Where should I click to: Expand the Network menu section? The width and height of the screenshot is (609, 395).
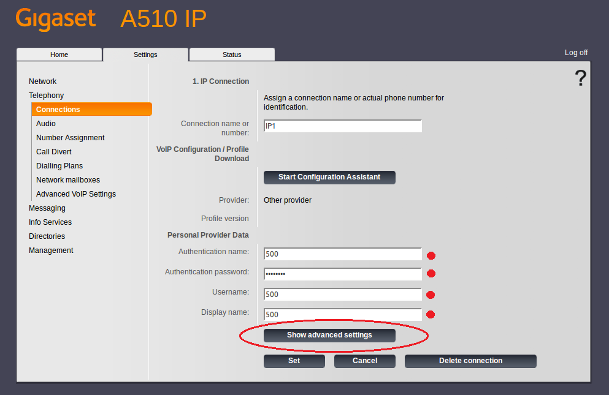coord(43,81)
